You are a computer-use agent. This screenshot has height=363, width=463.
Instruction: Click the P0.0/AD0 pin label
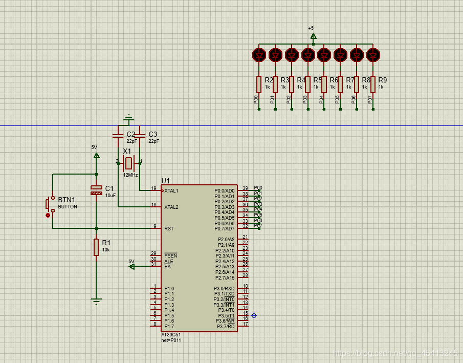225,190
